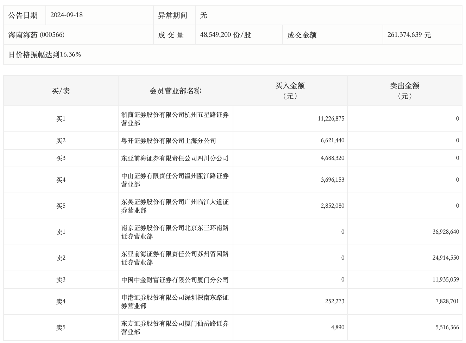Screen dimensions: 466x343
Task: Click the buy amount 4,890 cell
Action: (x=338, y=328)
